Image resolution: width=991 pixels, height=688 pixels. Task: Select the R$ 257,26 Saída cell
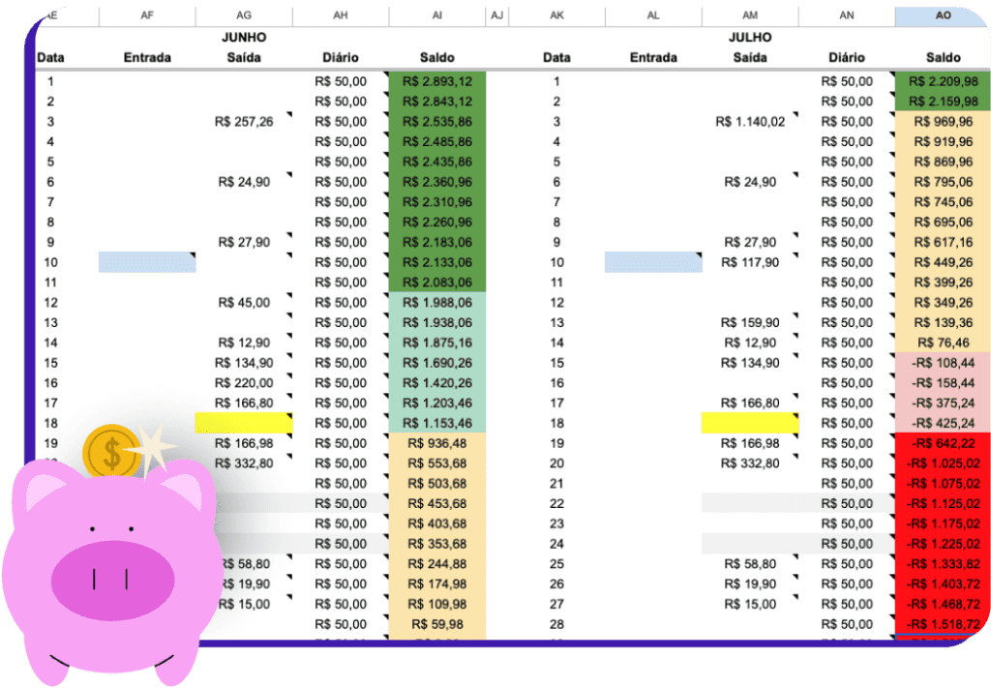[244, 122]
